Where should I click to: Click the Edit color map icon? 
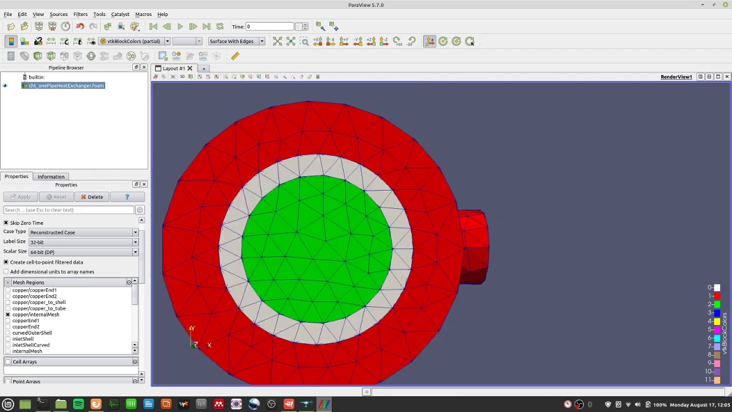pos(25,41)
